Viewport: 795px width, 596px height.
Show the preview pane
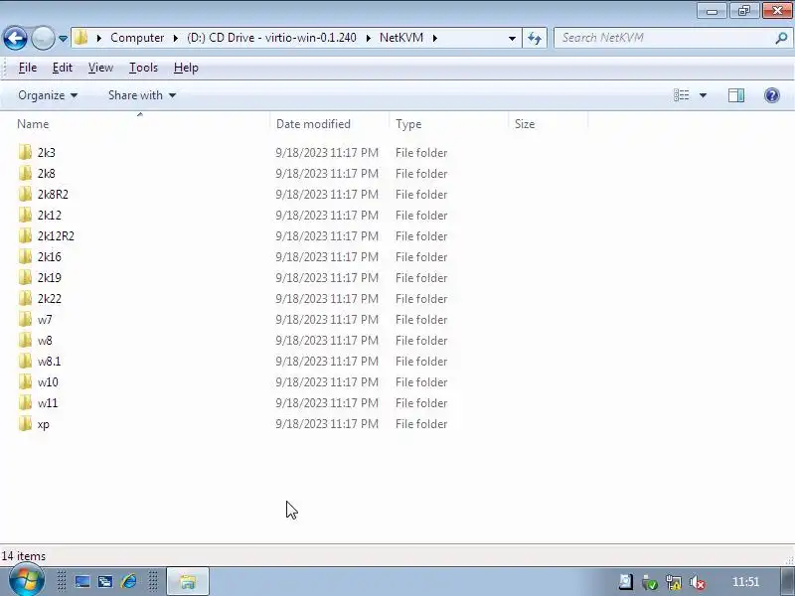[x=736, y=95]
